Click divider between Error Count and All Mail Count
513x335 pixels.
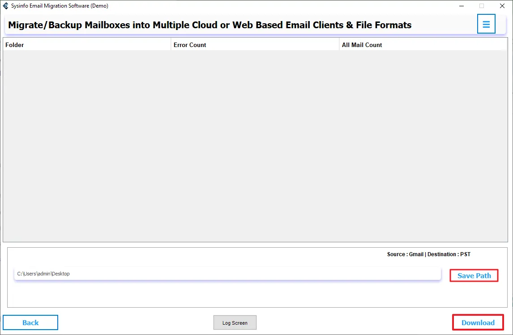339,45
